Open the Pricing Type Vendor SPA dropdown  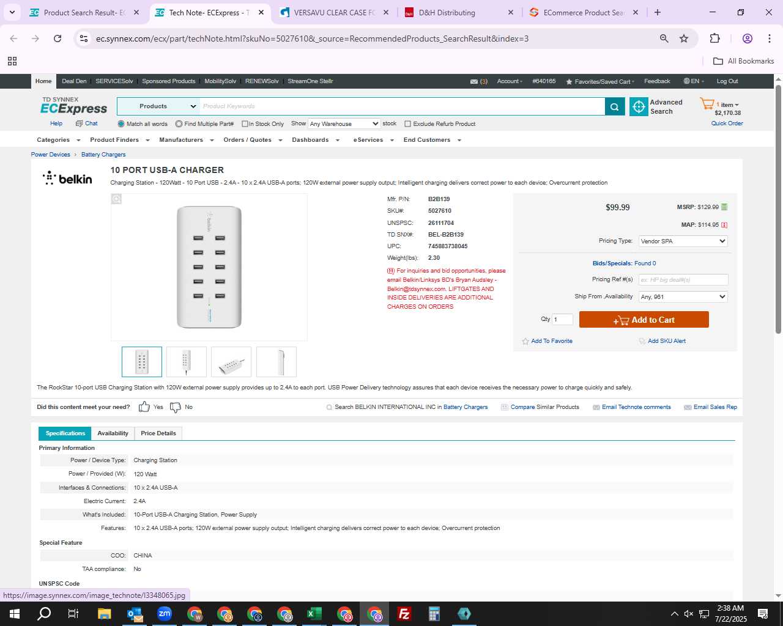coord(683,241)
